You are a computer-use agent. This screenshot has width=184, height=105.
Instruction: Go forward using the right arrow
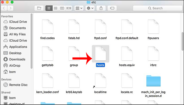(x=10, y=8)
